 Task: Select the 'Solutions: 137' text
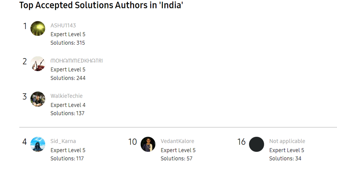(67, 113)
